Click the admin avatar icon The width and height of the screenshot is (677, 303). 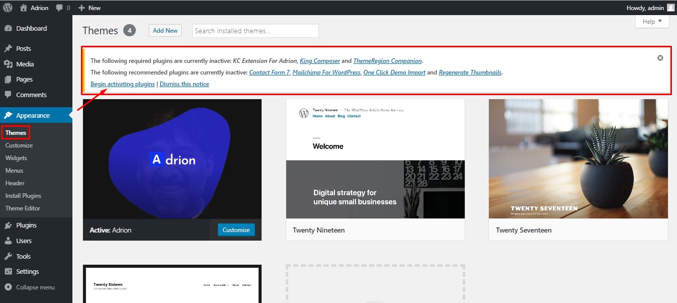(x=671, y=8)
